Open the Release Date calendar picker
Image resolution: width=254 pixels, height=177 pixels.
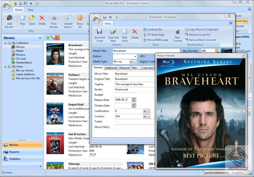pos(134,100)
